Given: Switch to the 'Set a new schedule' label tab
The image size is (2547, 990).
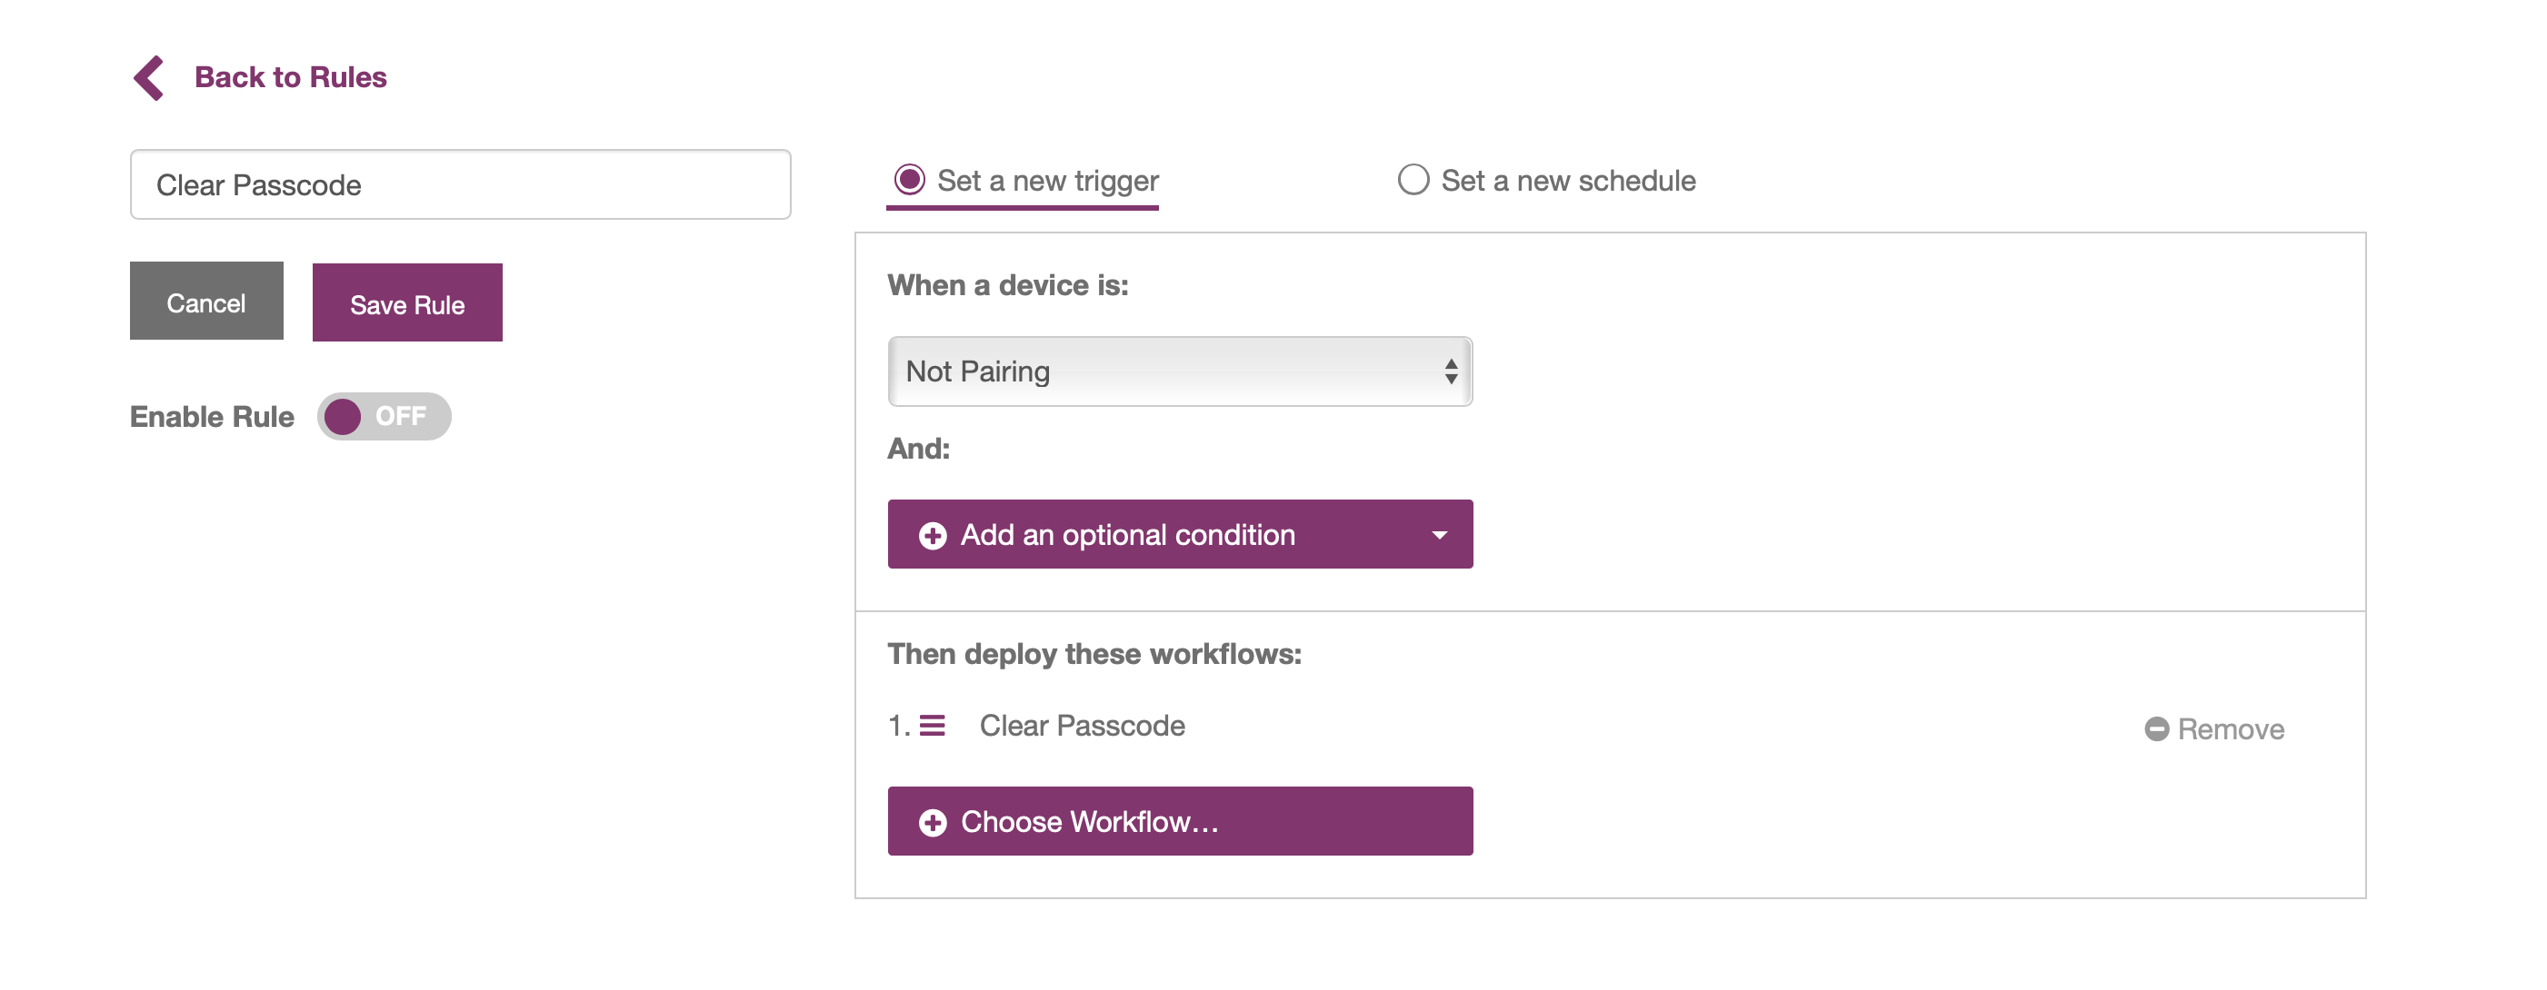Looking at the screenshot, I should coord(1567,181).
